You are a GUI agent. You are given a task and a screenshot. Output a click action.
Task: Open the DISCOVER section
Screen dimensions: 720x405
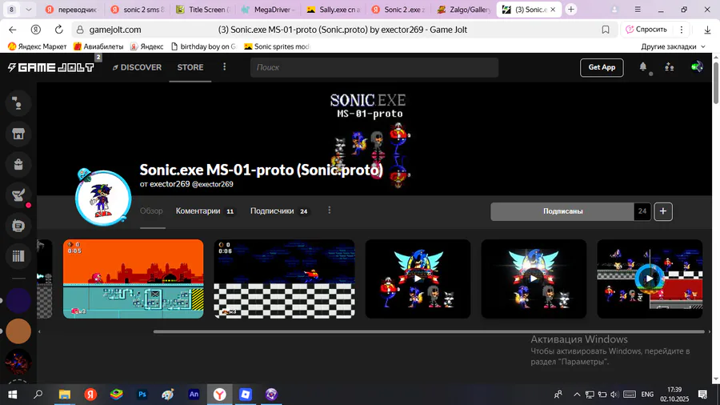(137, 67)
